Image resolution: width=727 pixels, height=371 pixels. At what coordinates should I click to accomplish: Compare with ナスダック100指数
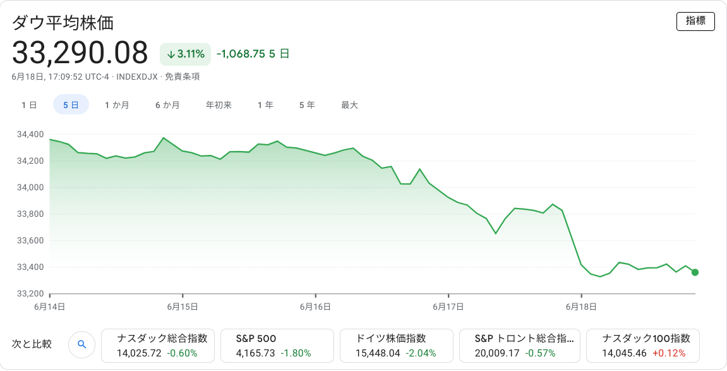click(x=643, y=346)
